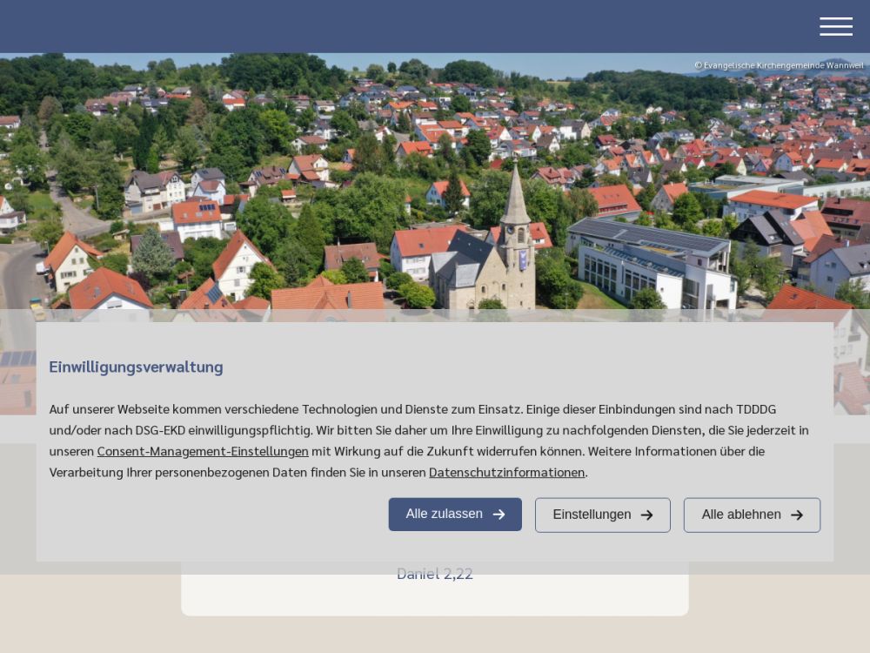
Task: Click the arrow icon in 'Alle zulassen'
Action: [x=499, y=515]
